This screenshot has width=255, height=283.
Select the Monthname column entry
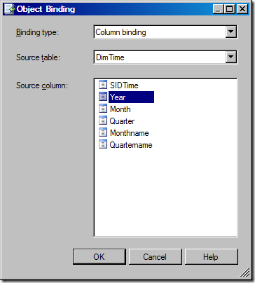point(130,133)
